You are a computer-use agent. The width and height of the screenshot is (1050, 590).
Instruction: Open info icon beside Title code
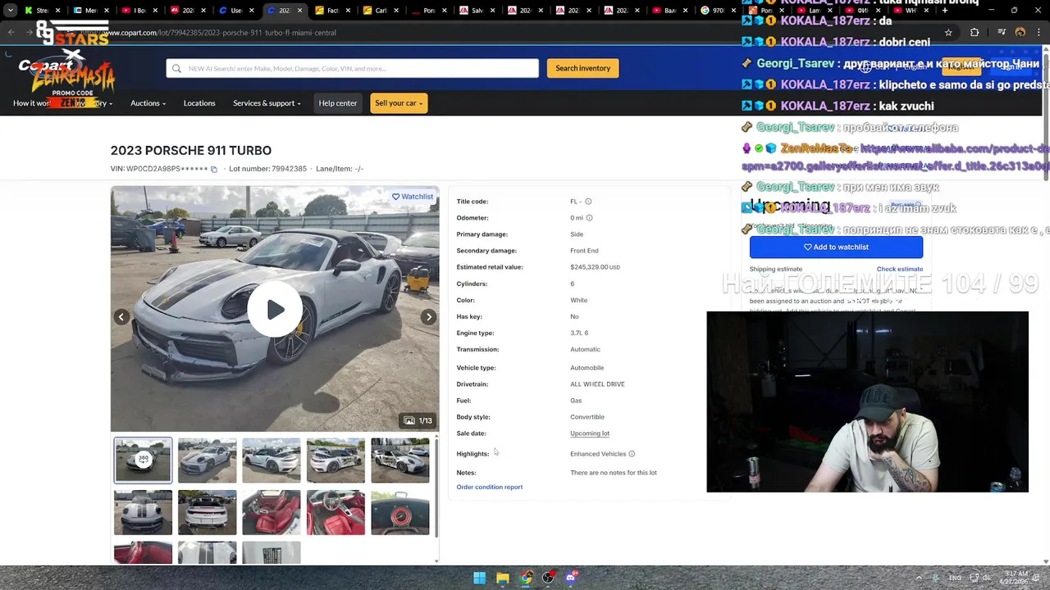588,202
